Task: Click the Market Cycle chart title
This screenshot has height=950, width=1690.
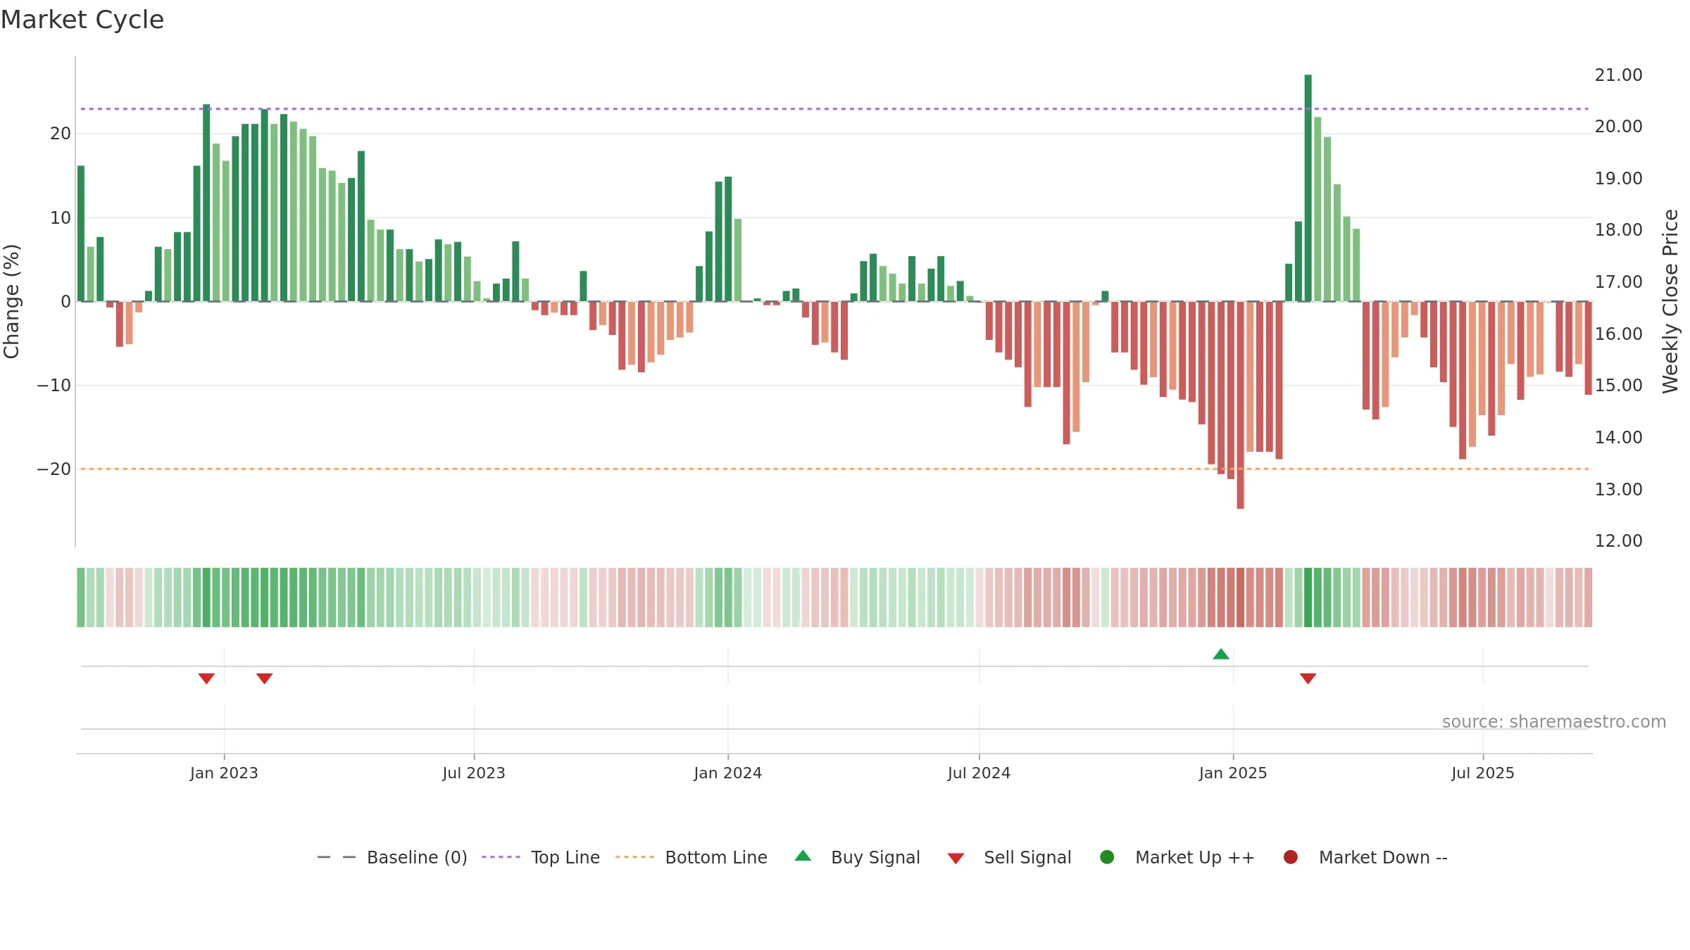Action: point(82,20)
